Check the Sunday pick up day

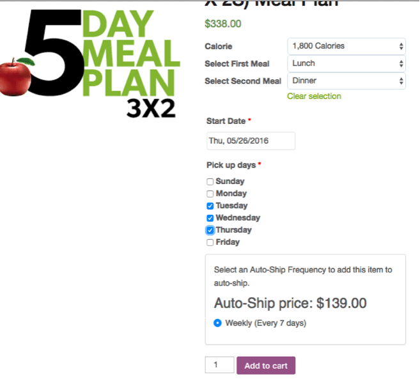click(210, 181)
